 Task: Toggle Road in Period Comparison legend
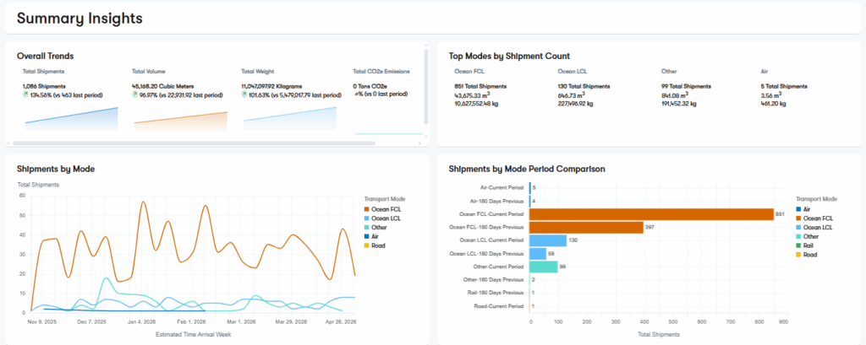pyautogui.click(x=806, y=255)
